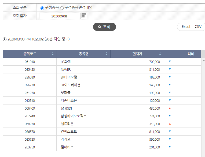Image resolution: width=205 pixels, height=157 pixels.
Task: Click price value 311,000
Action: (155, 70)
